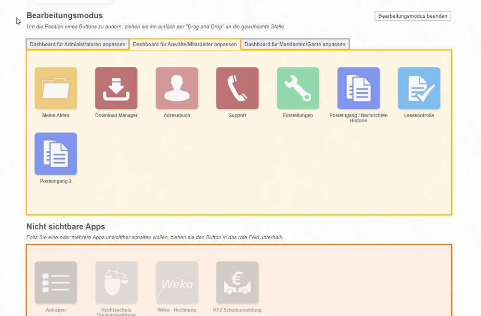481x316 pixels.
Task: Open the Einstellungen wrench icon
Action: (x=298, y=88)
